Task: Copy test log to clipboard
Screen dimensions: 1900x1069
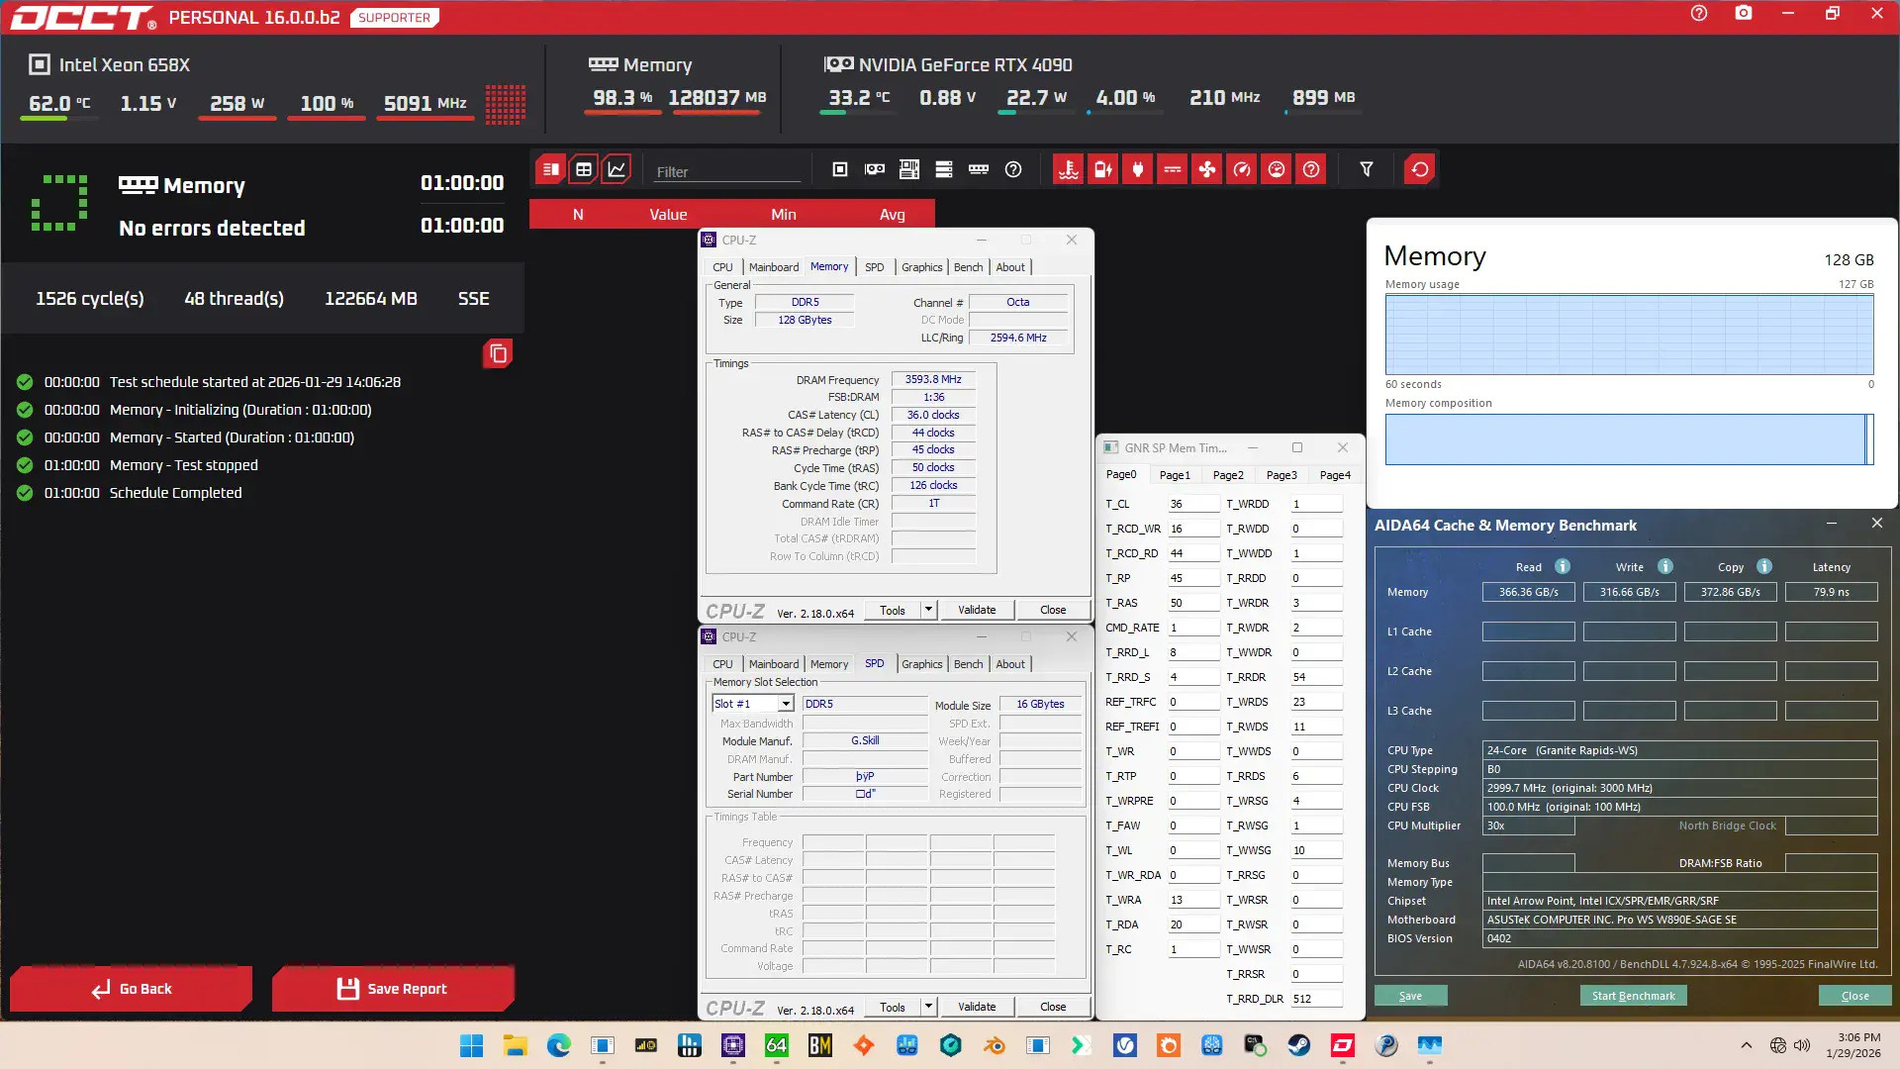Action: point(498,353)
